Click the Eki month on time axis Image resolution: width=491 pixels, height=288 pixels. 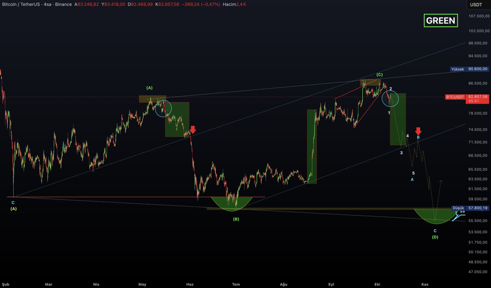pyautogui.click(x=377, y=284)
